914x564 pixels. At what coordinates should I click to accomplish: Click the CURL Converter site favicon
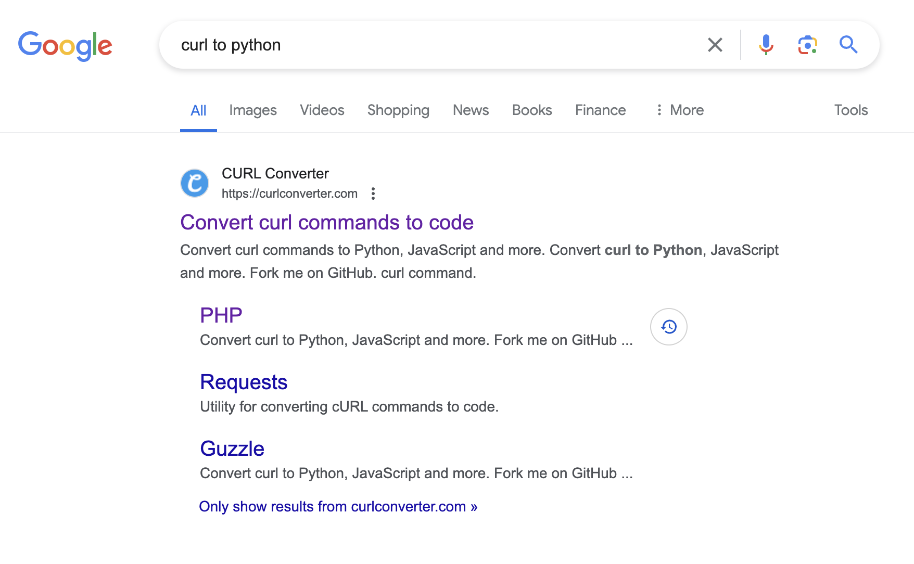pos(195,183)
